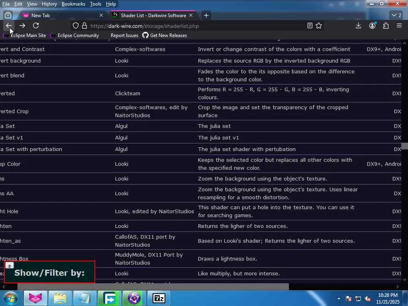Open the 7z taskbar application

[x=159, y=298]
